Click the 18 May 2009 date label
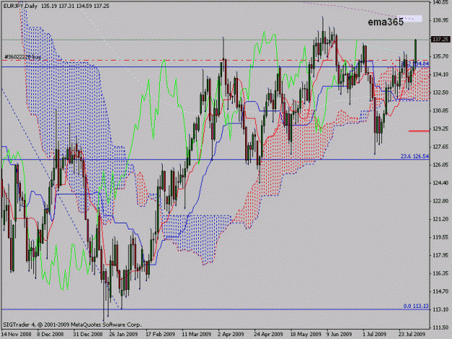Viewport: 452px width, 339px height. pos(305,334)
